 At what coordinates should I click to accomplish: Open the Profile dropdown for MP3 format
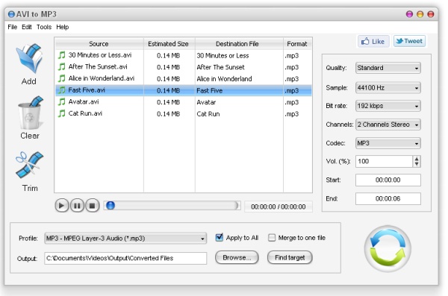click(x=125, y=238)
